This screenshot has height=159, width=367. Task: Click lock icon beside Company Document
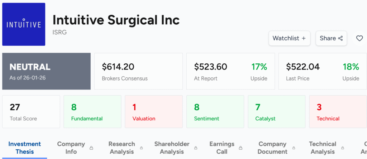(x=294, y=148)
